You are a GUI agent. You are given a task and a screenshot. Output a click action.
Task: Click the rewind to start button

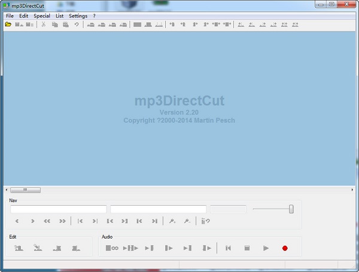228,248
